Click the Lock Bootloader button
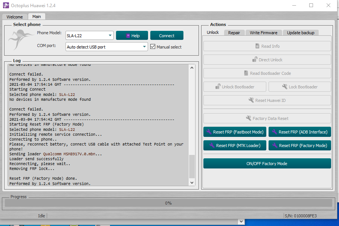The image size is (339, 226). (x=300, y=87)
